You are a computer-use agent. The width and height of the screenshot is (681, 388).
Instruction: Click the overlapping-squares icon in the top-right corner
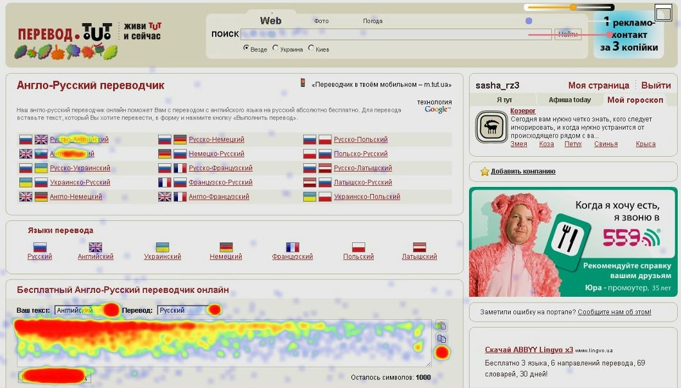(662, 12)
